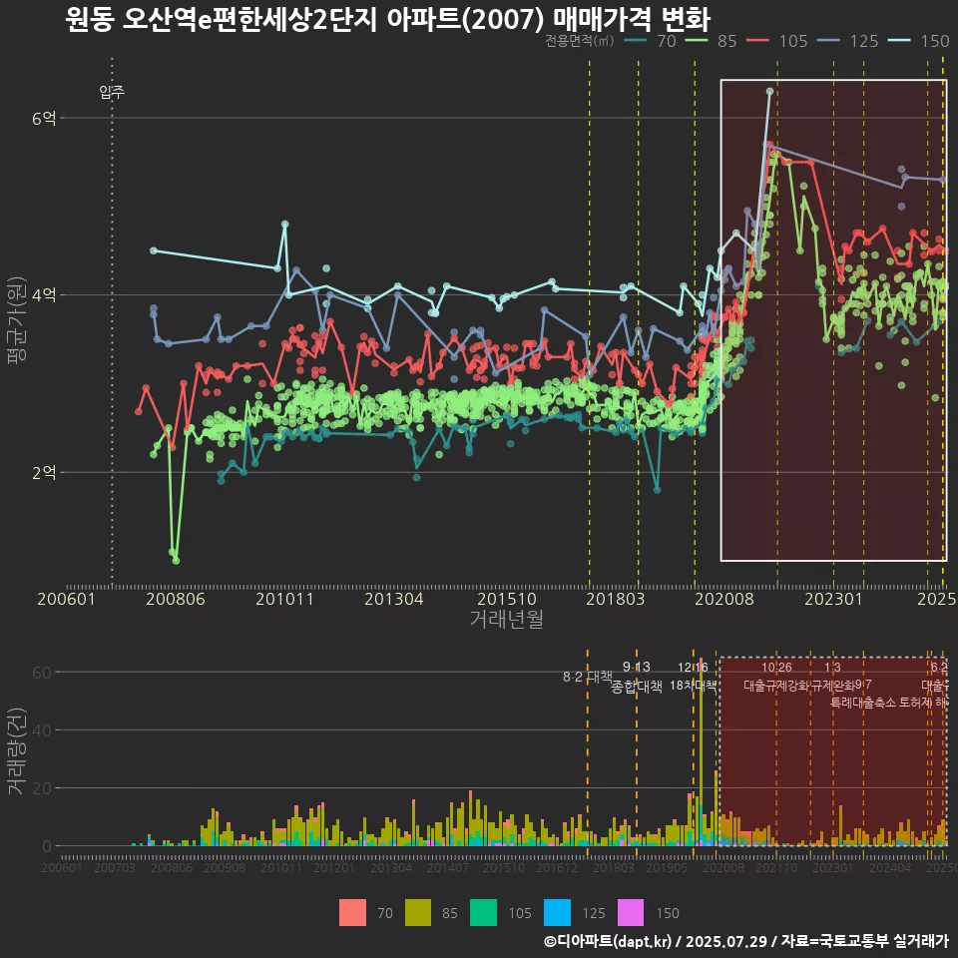This screenshot has height=958, width=958.
Task: Click the 거래년월 x-axis title
Action: pos(507,619)
